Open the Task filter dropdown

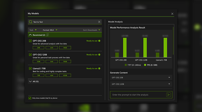pyautogui.click(x=33, y=30)
